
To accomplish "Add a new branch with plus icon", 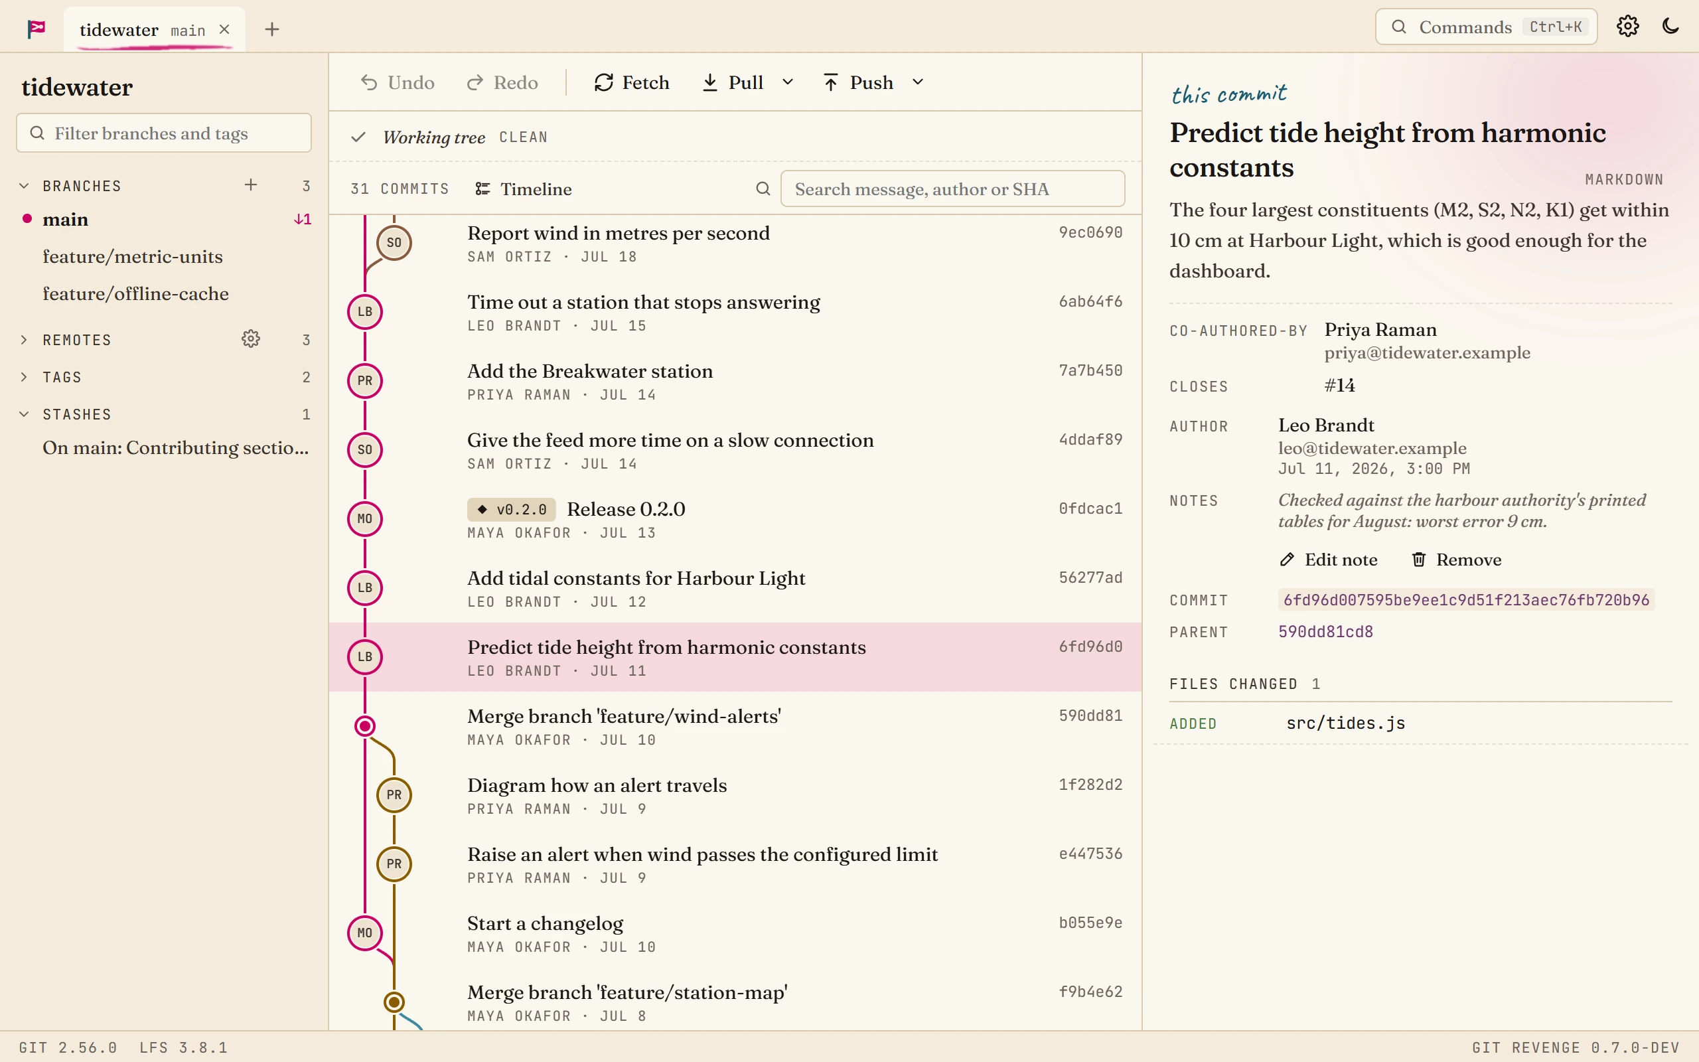I will [x=251, y=185].
